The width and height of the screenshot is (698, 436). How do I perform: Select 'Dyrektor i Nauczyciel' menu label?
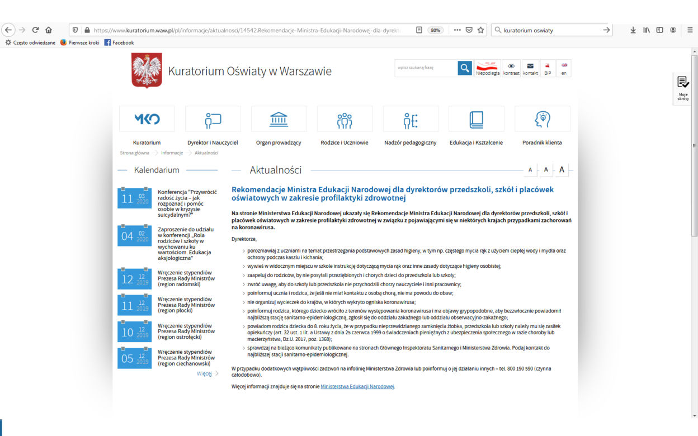point(213,143)
